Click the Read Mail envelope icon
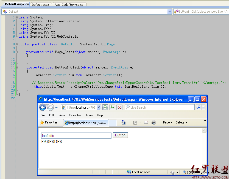Viewport: 229px width, 179px height. coord(146,122)
